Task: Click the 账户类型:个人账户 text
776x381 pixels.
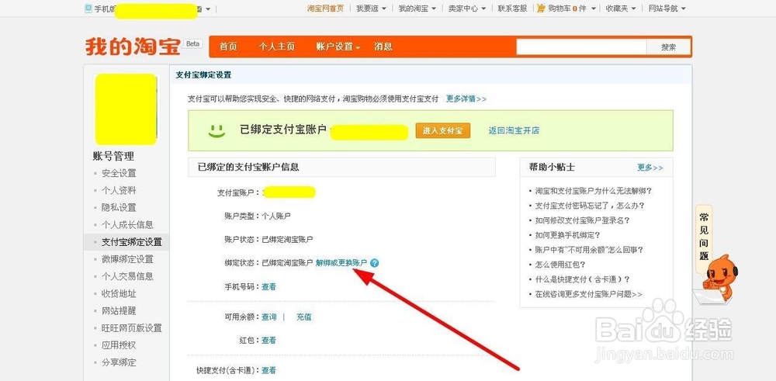Action: coord(258,216)
